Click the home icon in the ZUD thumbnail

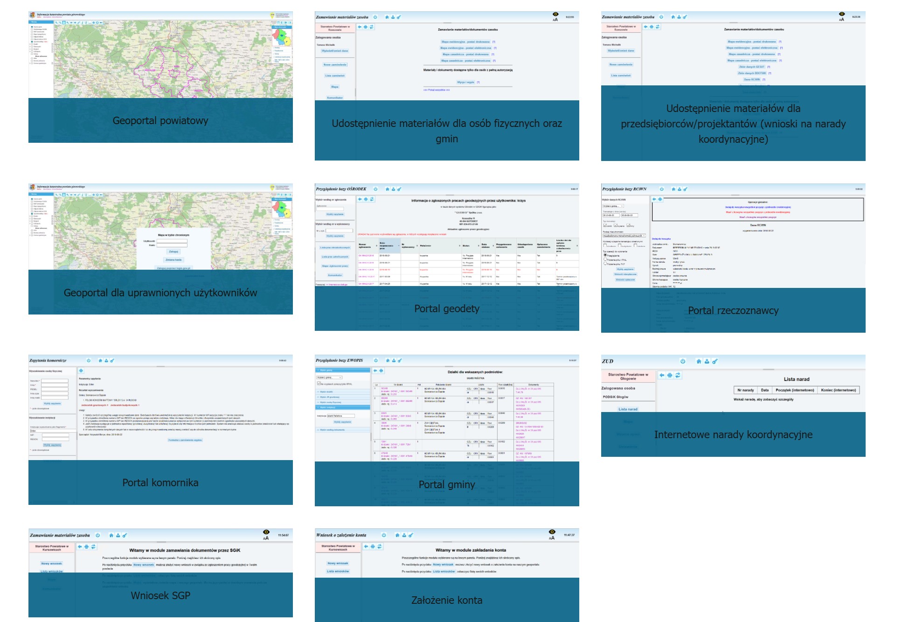[x=699, y=361]
